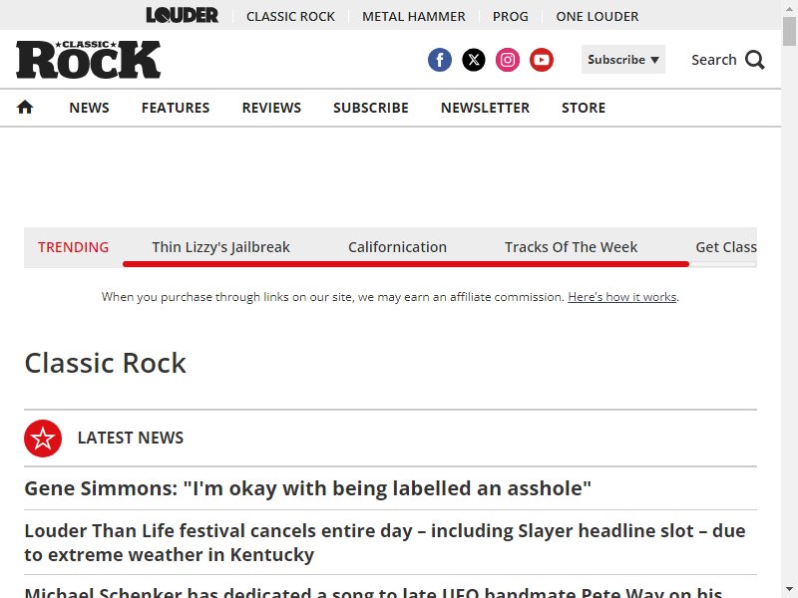This screenshot has height=598, width=798.
Task: Click the red star Latest News icon
Action: pos(43,439)
